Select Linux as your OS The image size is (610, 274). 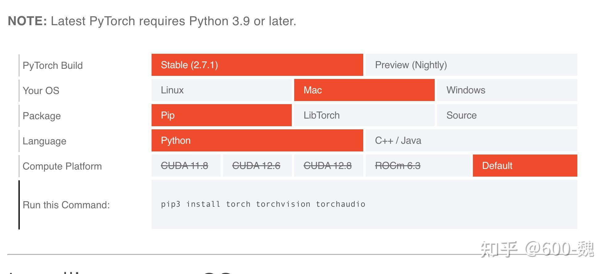[x=221, y=90]
